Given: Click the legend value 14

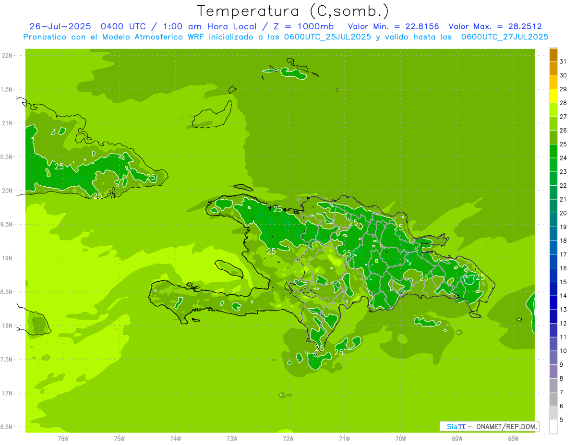Looking at the screenshot, I should click(x=564, y=296).
